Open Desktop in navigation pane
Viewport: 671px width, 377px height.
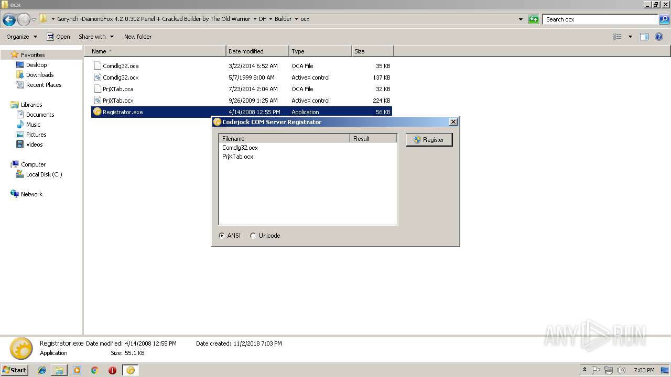tap(36, 65)
